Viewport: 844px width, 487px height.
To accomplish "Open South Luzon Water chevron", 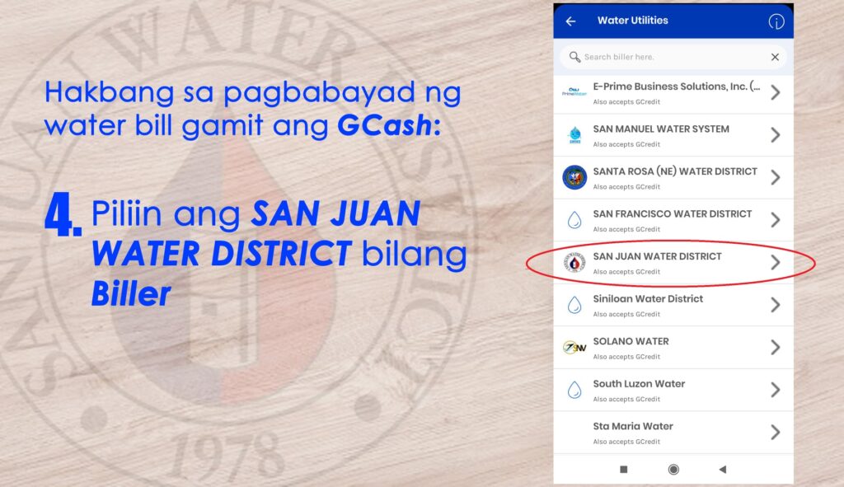I will tap(775, 390).
